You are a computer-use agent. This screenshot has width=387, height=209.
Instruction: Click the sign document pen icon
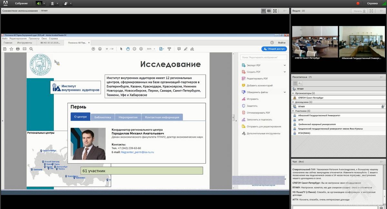point(192,49)
